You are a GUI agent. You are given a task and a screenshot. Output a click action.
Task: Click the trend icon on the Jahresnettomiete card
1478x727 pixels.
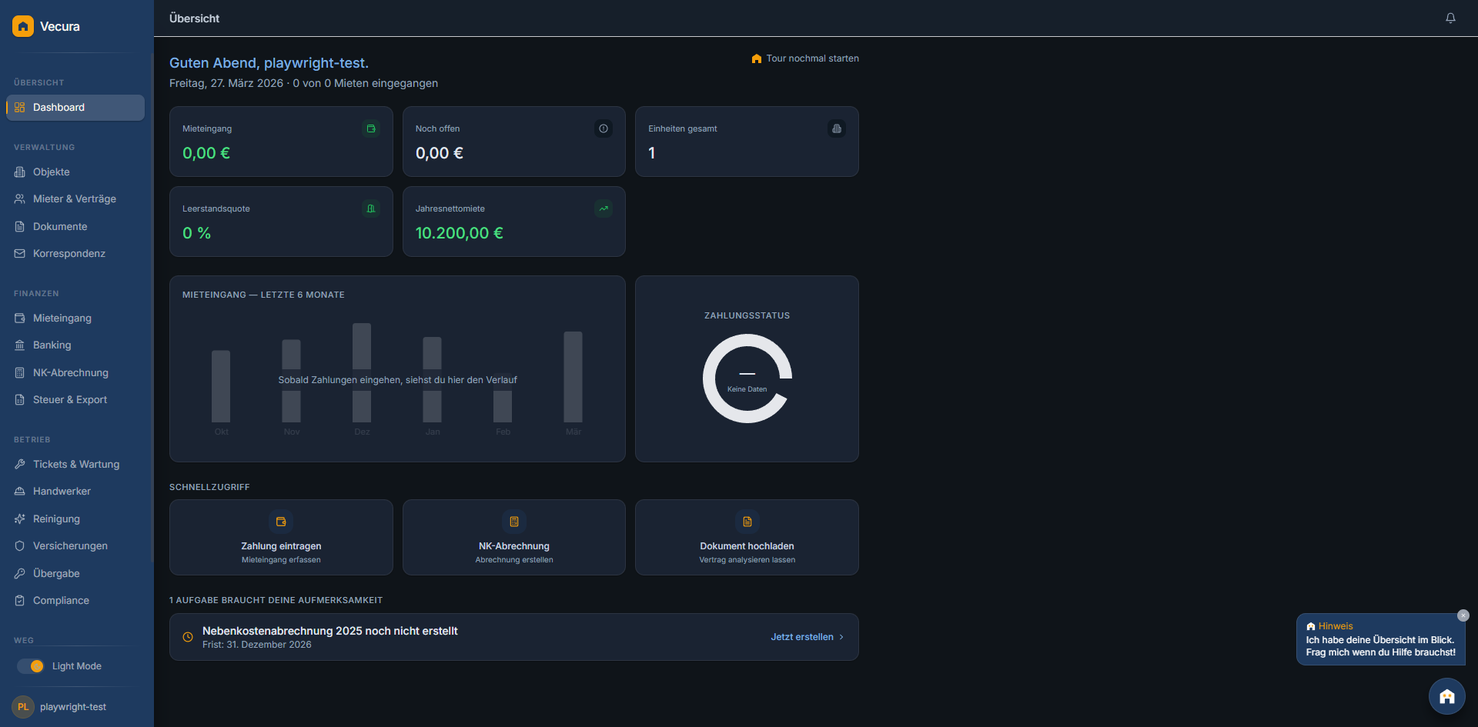pos(604,208)
